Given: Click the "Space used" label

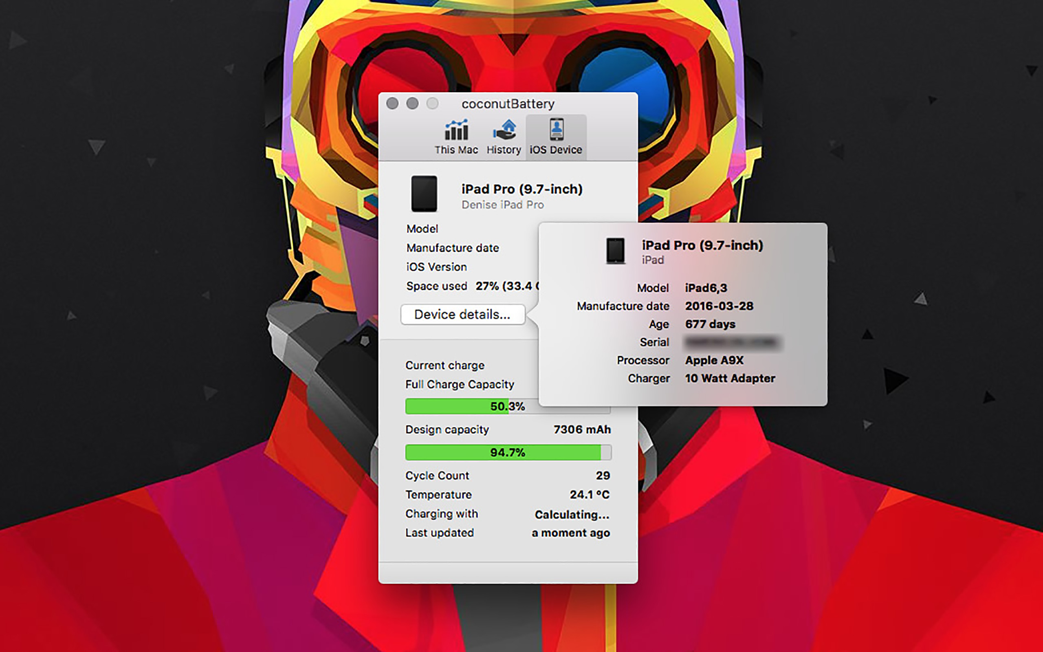Looking at the screenshot, I should (437, 286).
